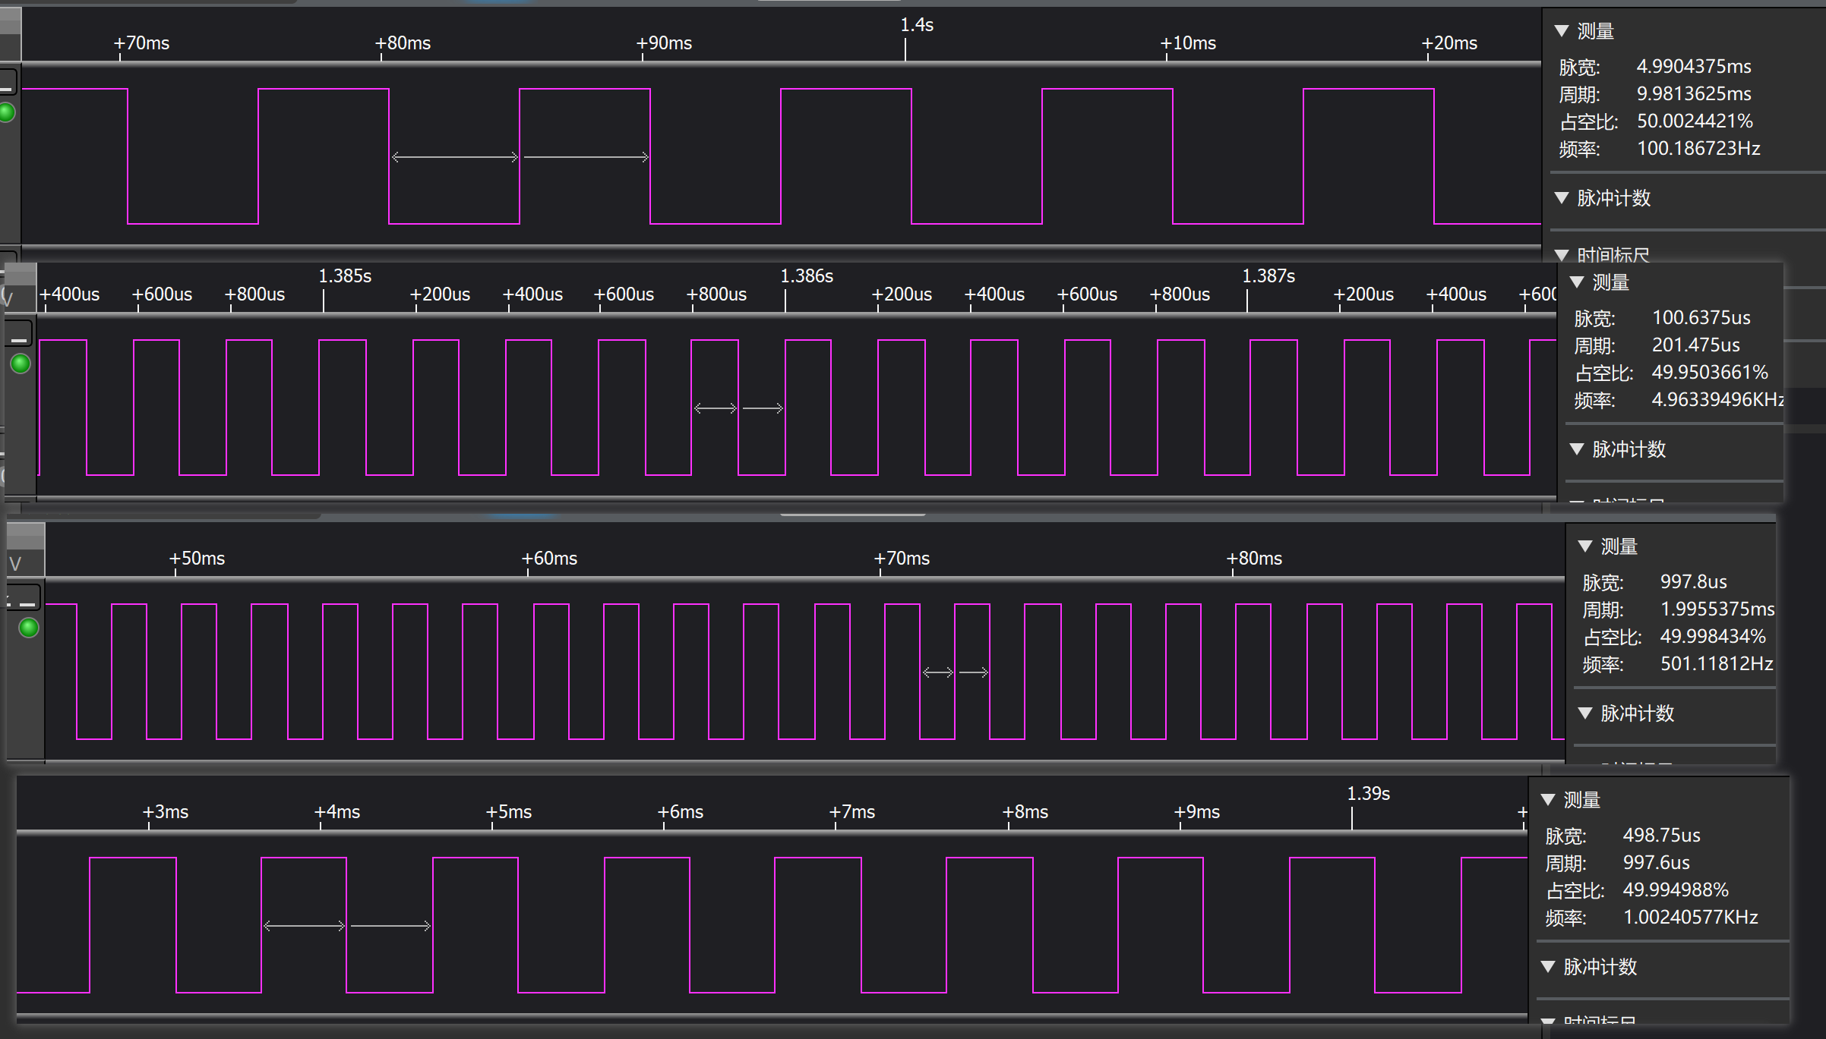Screen dimensions: 1826x1039
Task: Select duty cycle value 50.0024421%
Action: point(1695,121)
